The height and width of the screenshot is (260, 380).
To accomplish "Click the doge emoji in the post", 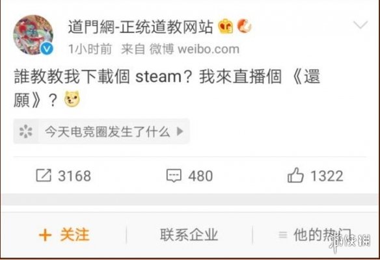I will point(72,99).
